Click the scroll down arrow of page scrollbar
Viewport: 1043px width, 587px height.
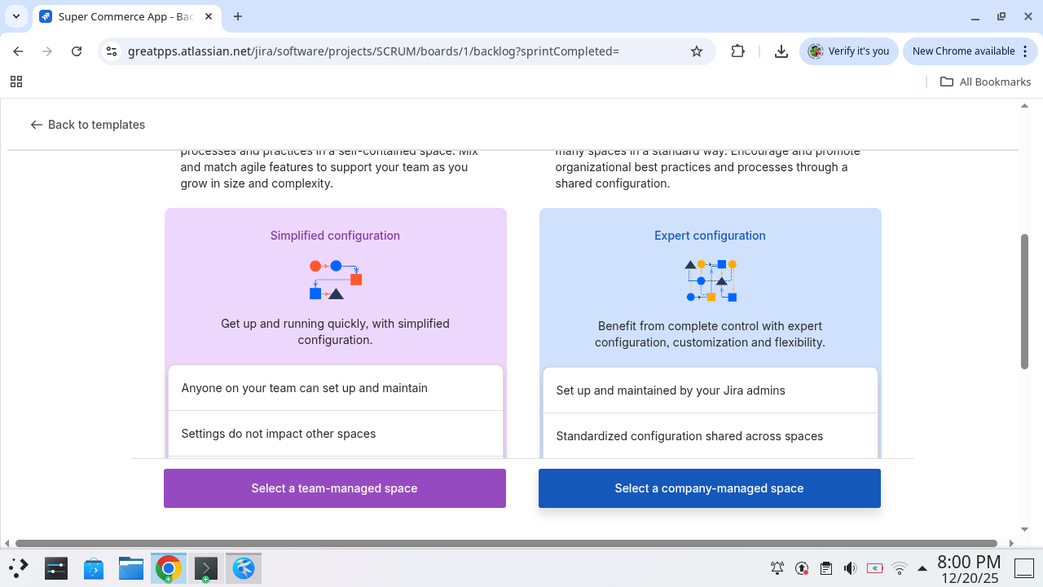1025,529
